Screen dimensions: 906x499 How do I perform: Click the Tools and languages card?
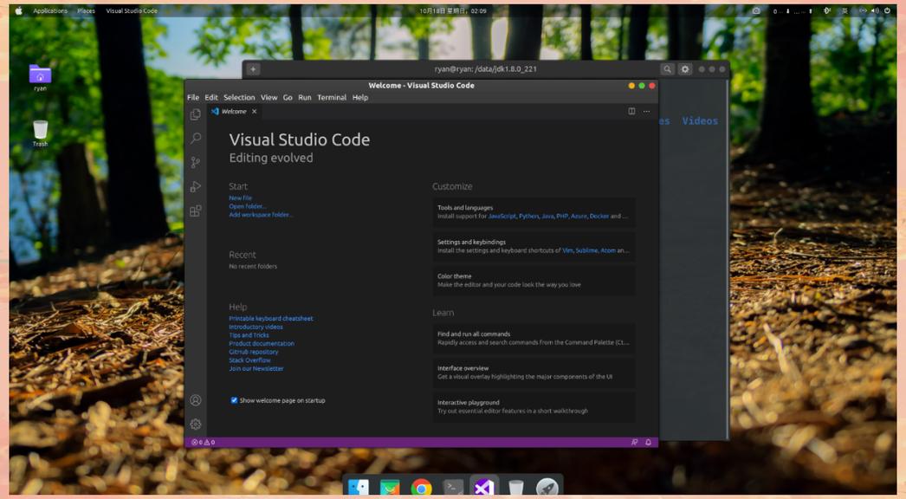pyautogui.click(x=534, y=211)
